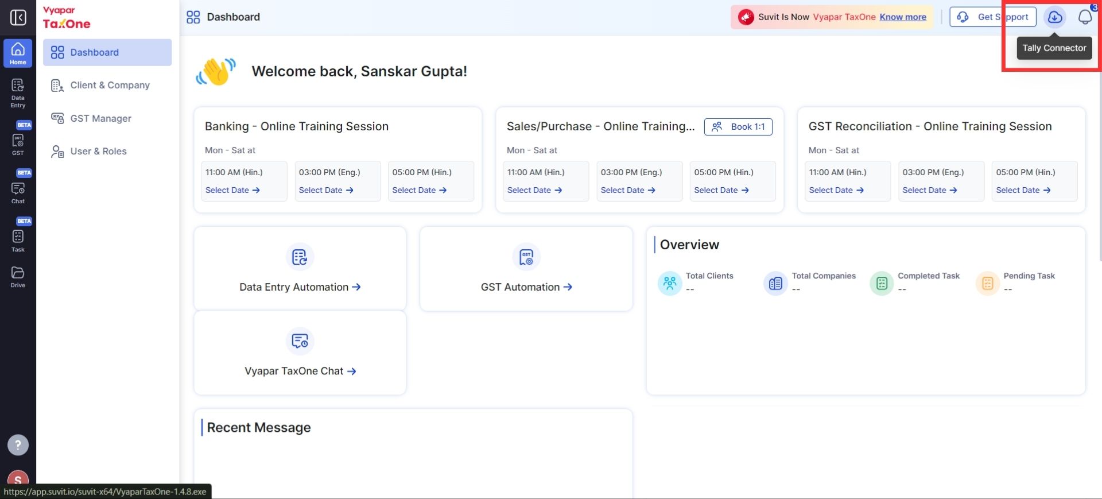
Task: Click the Recent Message heading
Action: click(x=259, y=428)
